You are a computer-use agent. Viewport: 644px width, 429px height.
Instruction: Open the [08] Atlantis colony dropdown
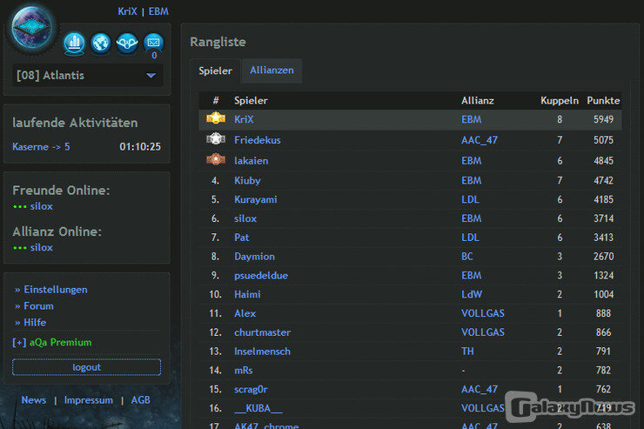pyautogui.click(x=87, y=76)
